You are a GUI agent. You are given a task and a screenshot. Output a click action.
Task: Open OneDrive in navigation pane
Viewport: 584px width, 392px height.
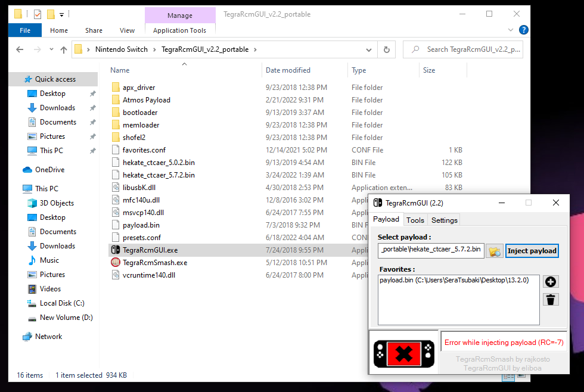tap(49, 170)
